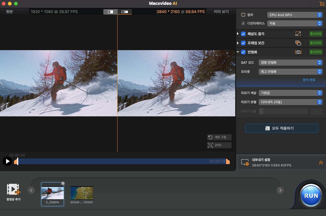
Task: Click the magnifier icon next to 20%
Action: tap(210, 145)
